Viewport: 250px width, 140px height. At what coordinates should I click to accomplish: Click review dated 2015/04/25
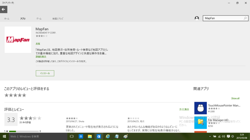coord(136,121)
